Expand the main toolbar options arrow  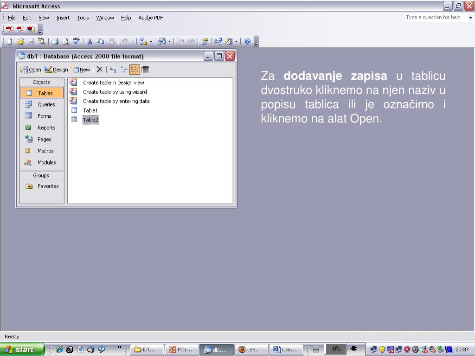256,42
